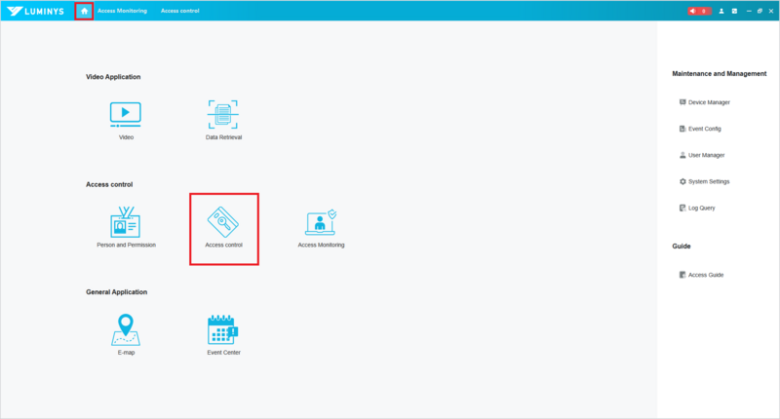Open Event Config settings
Screen dimensions: 780x419
(704, 129)
